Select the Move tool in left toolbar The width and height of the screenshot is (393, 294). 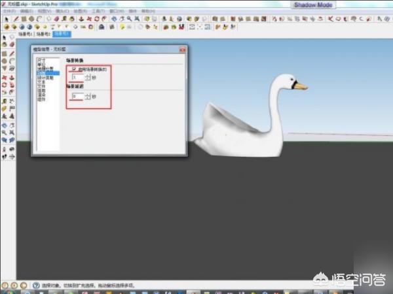pos(4,77)
